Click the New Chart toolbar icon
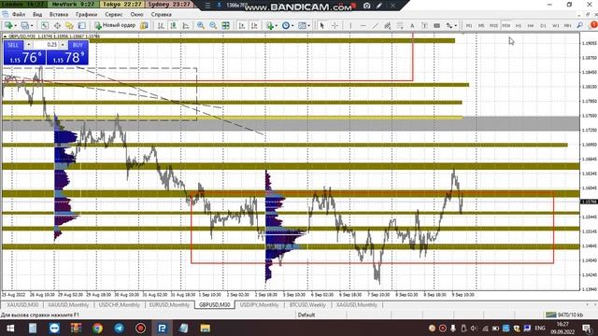Viewport: 598px width, 336px height. pos(8,25)
